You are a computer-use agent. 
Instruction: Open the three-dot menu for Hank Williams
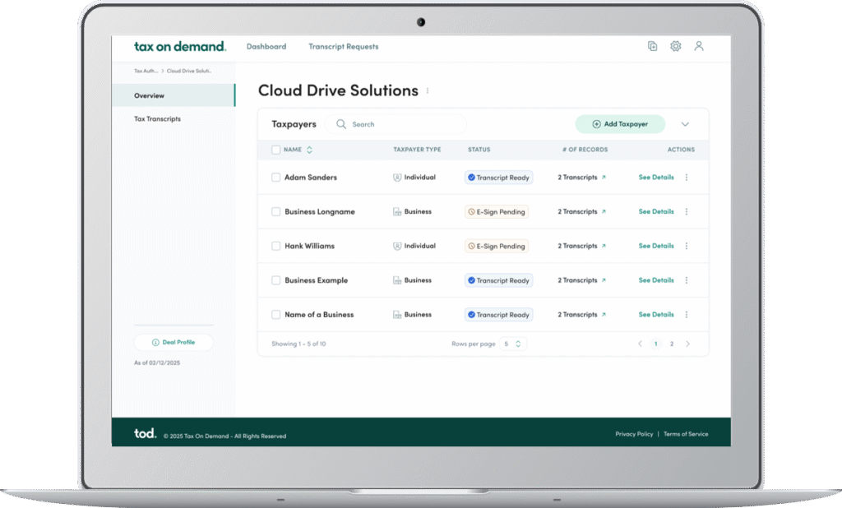[687, 246]
